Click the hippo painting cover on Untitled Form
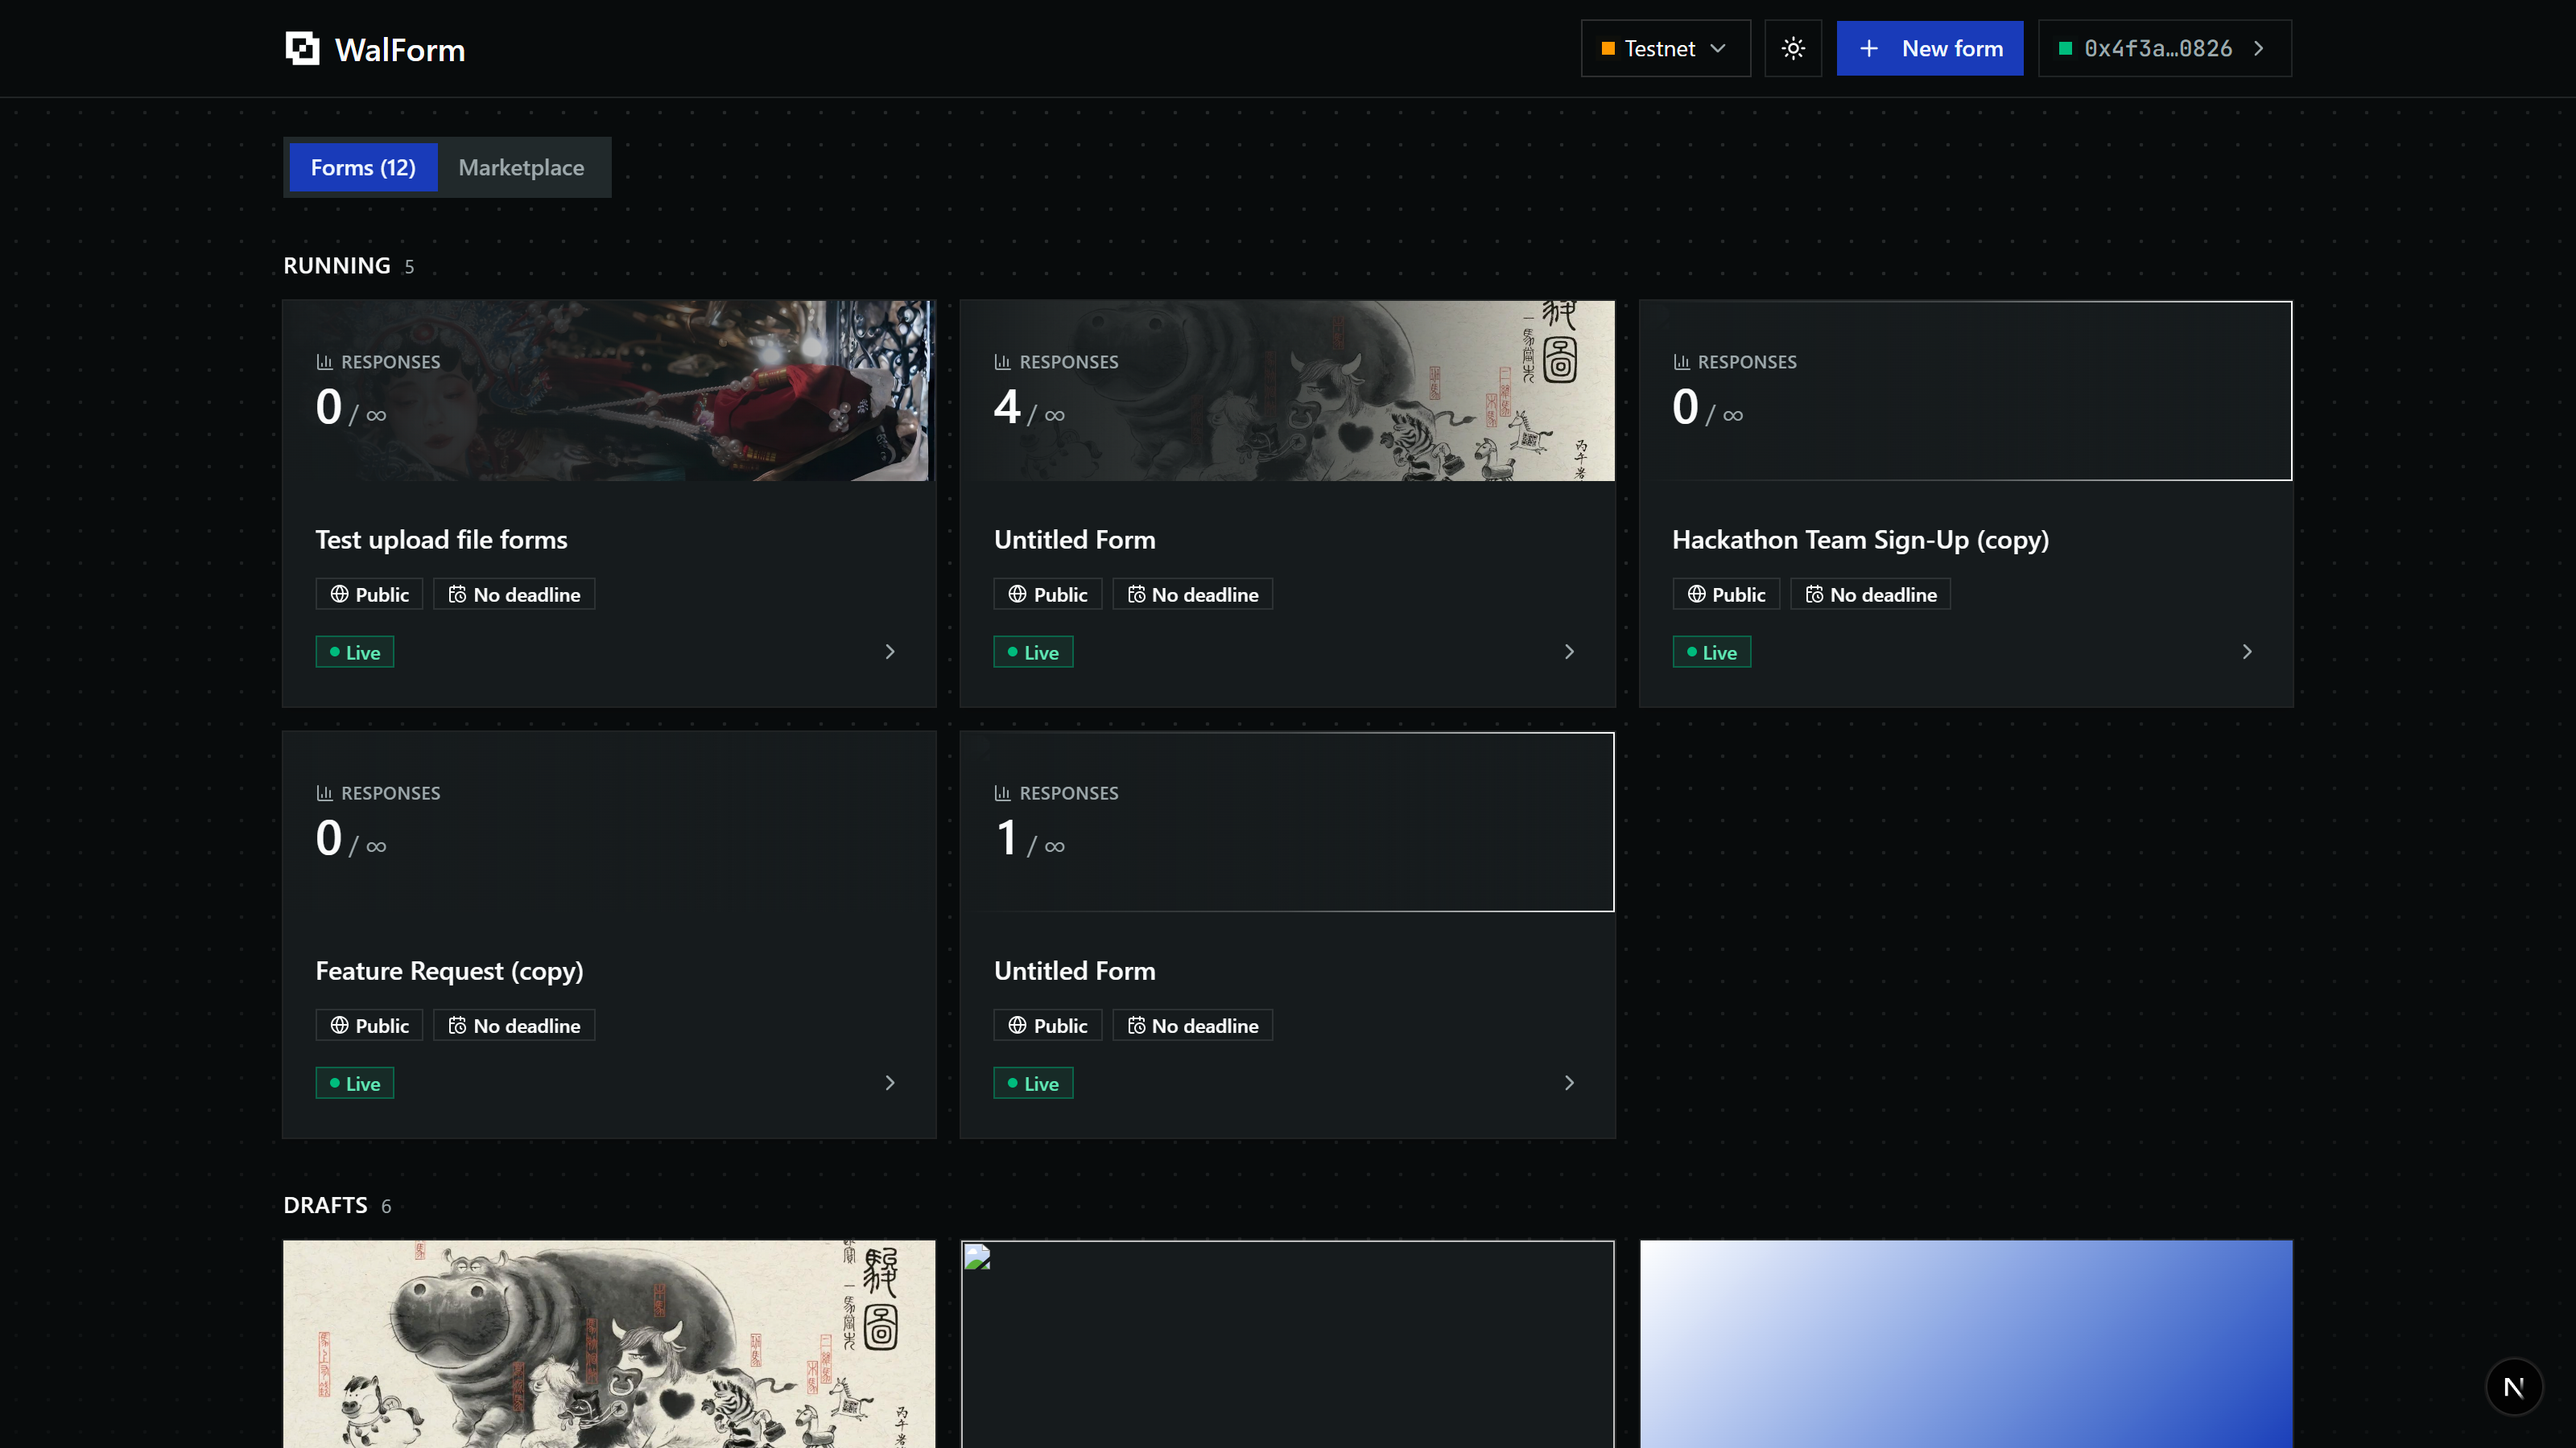Image resolution: width=2576 pixels, height=1448 pixels. [x=1287, y=391]
